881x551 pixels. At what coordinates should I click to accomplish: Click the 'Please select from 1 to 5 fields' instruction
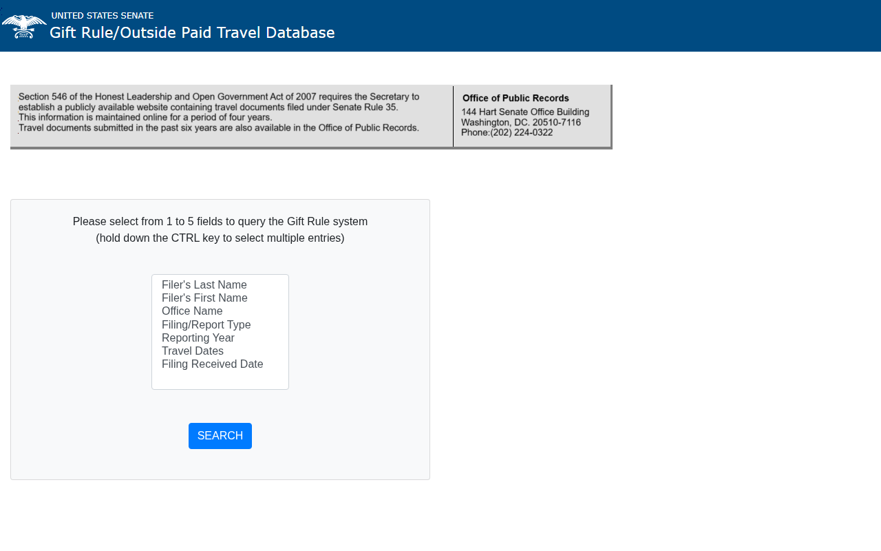coord(220,222)
